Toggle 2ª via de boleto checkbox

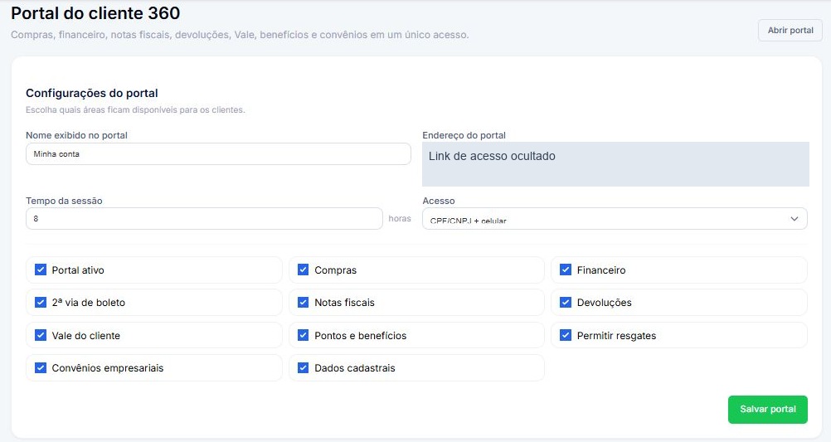coord(41,302)
